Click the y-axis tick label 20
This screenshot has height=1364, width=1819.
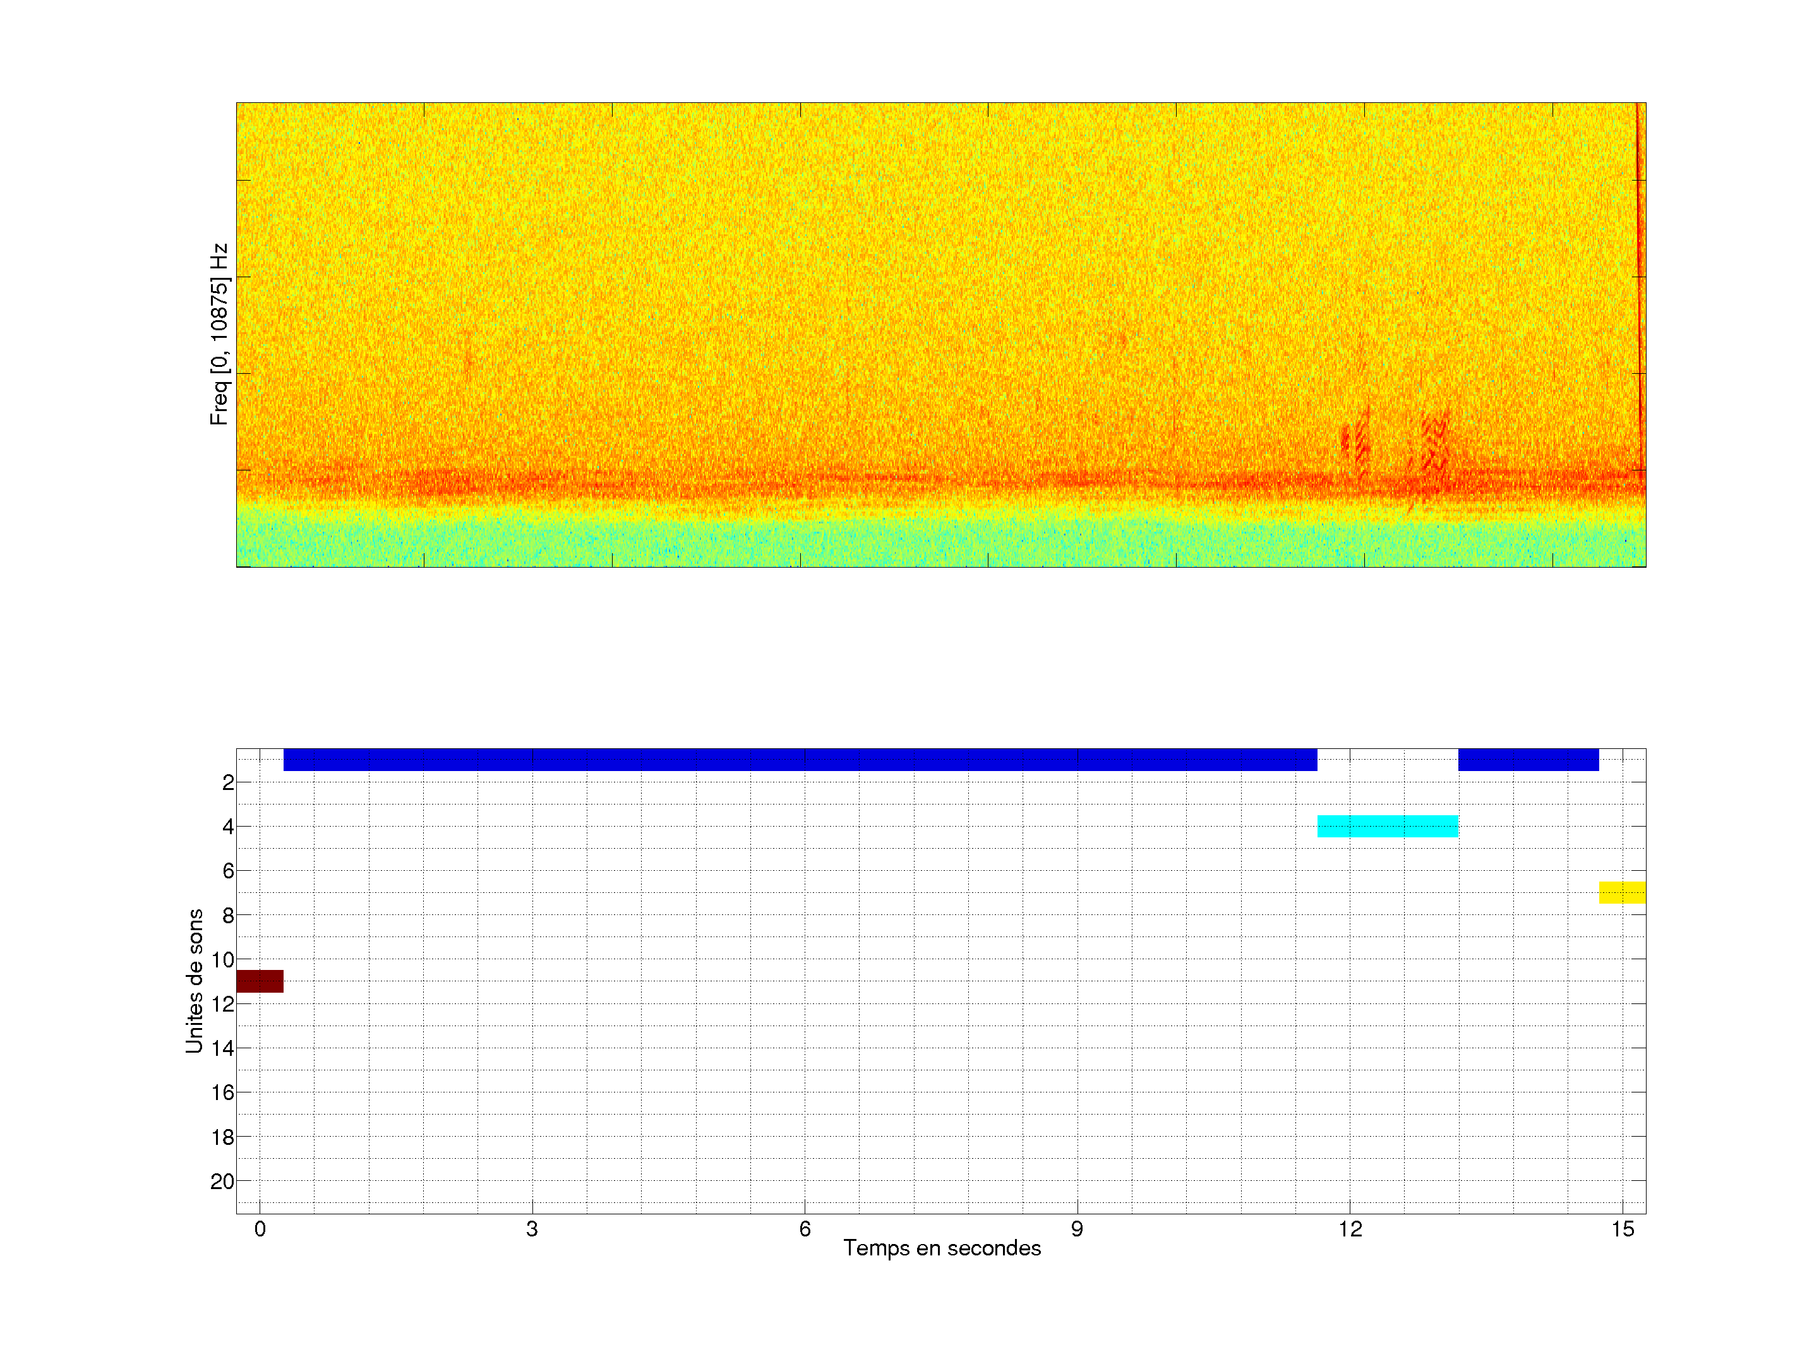click(x=222, y=1182)
